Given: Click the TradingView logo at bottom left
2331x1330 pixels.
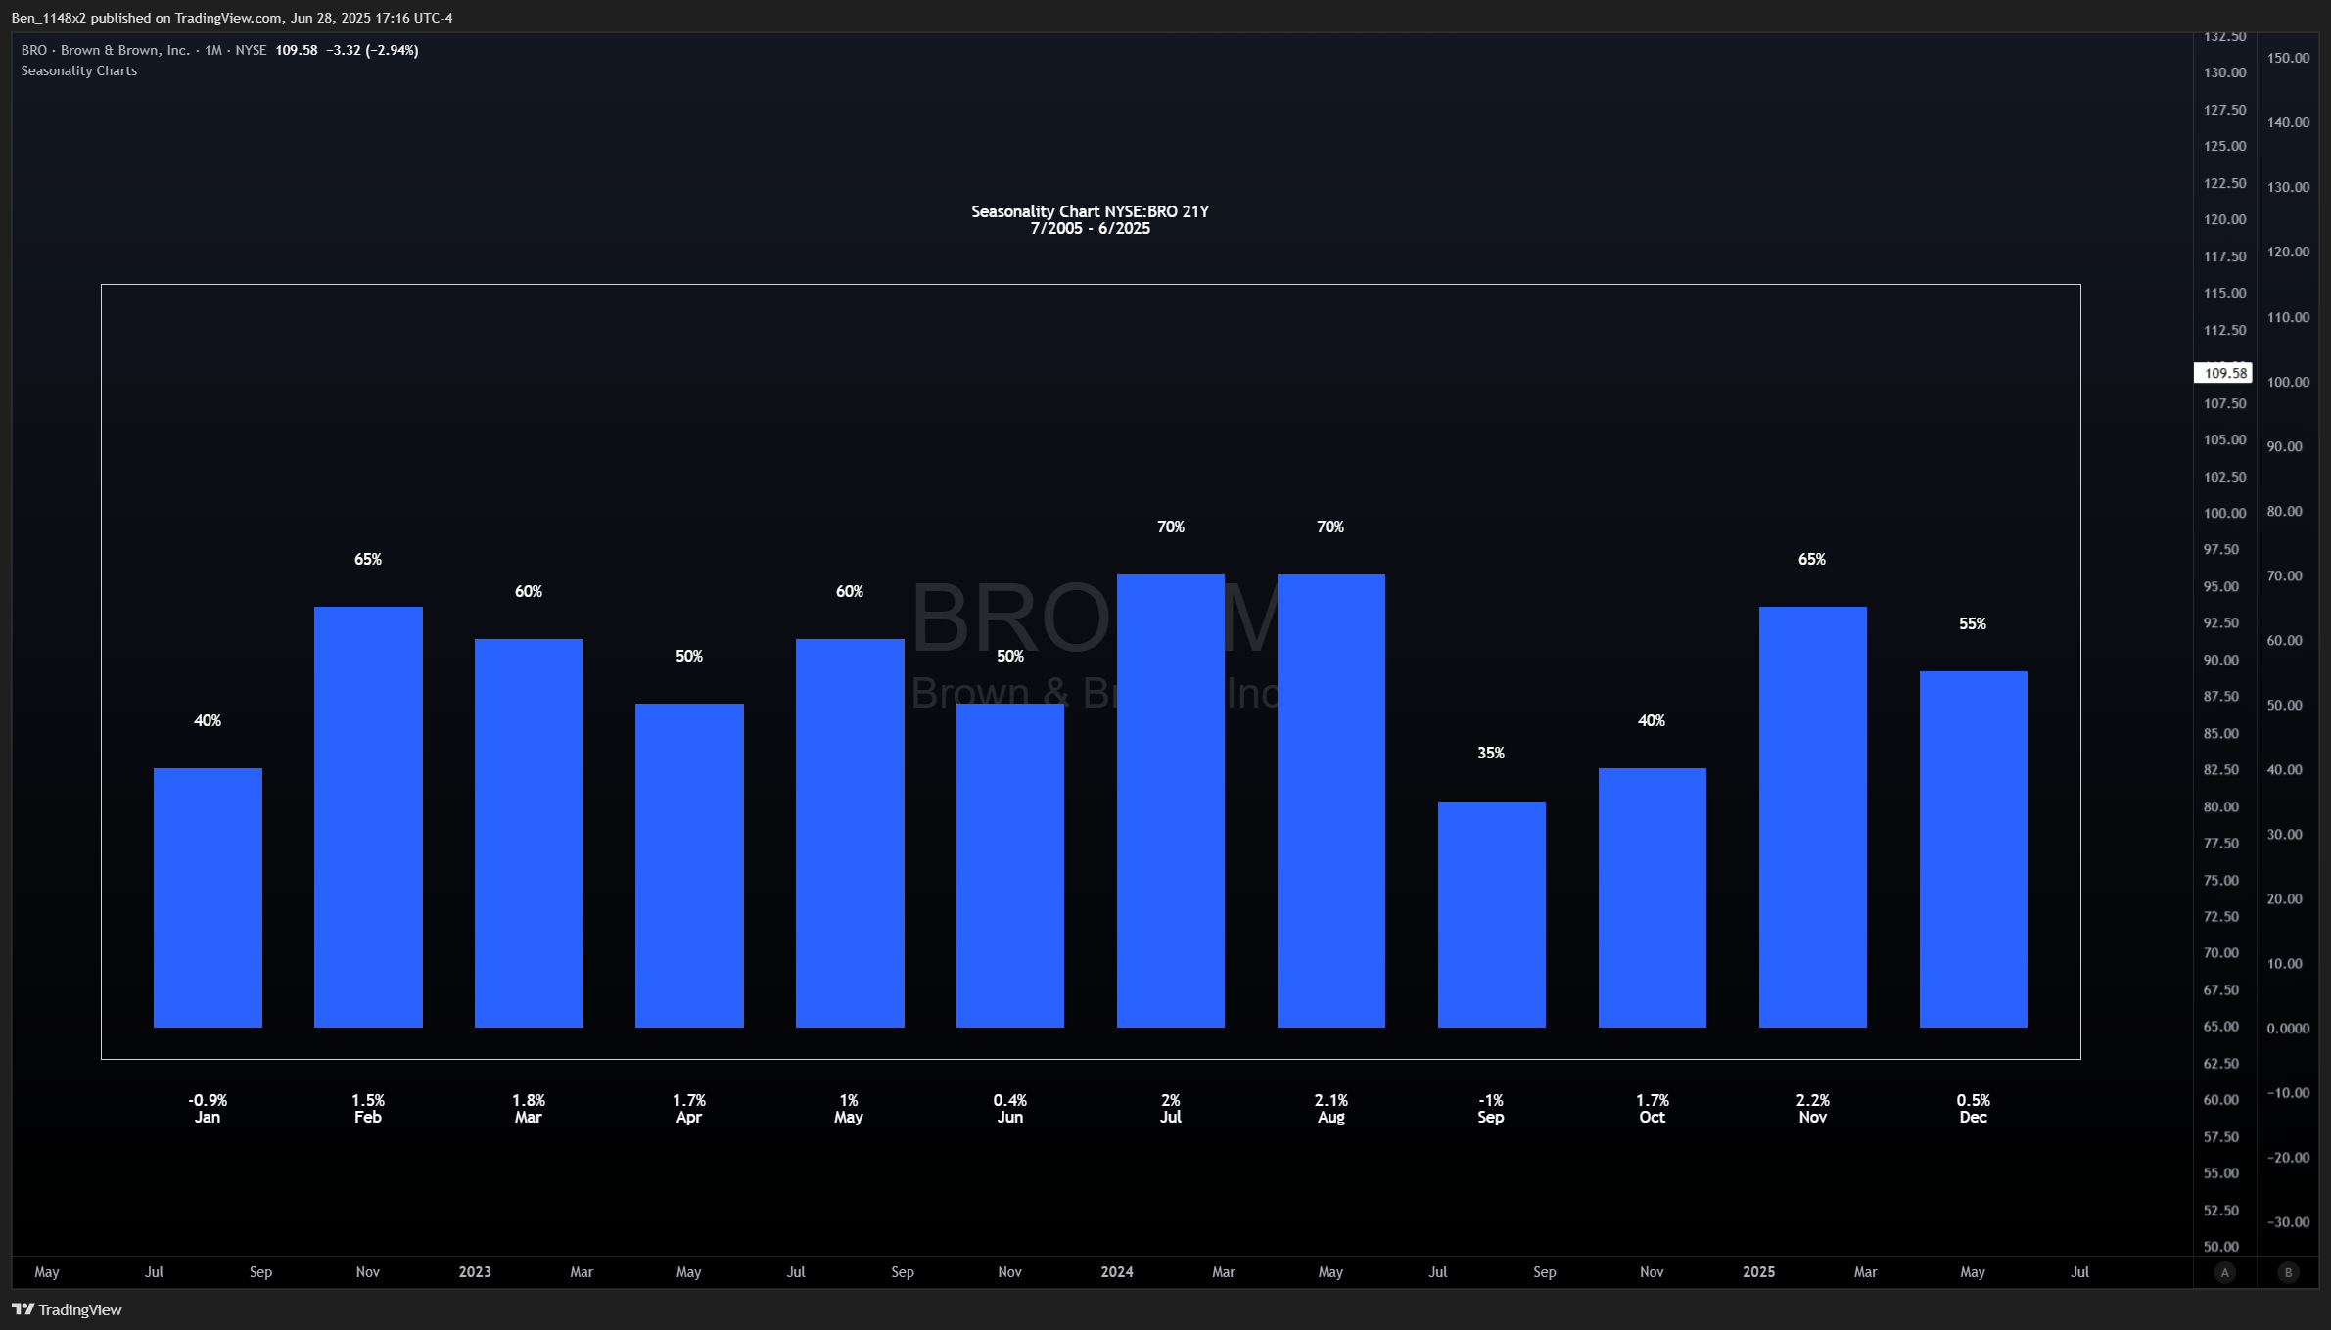Looking at the screenshot, I should tap(67, 1309).
